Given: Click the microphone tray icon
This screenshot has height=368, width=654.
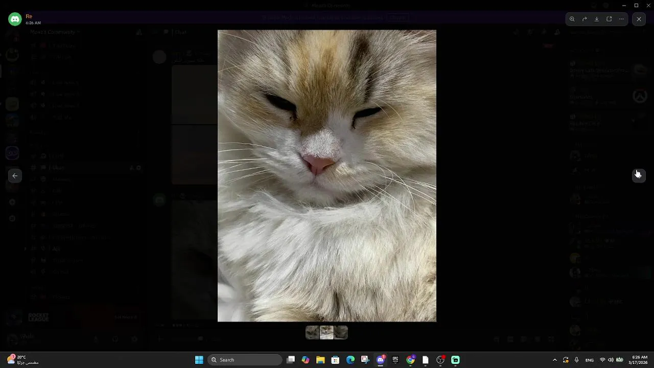Looking at the screenshot, I should 576,360.
